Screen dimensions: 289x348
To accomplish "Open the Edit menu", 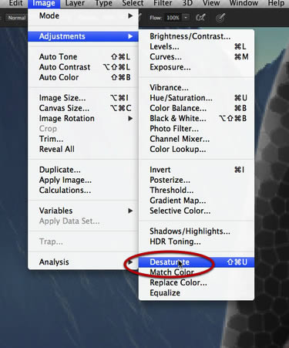I will [x=16, y=4].
